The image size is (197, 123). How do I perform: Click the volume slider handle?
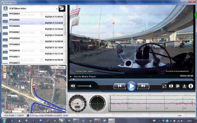[x=90, y=86]
